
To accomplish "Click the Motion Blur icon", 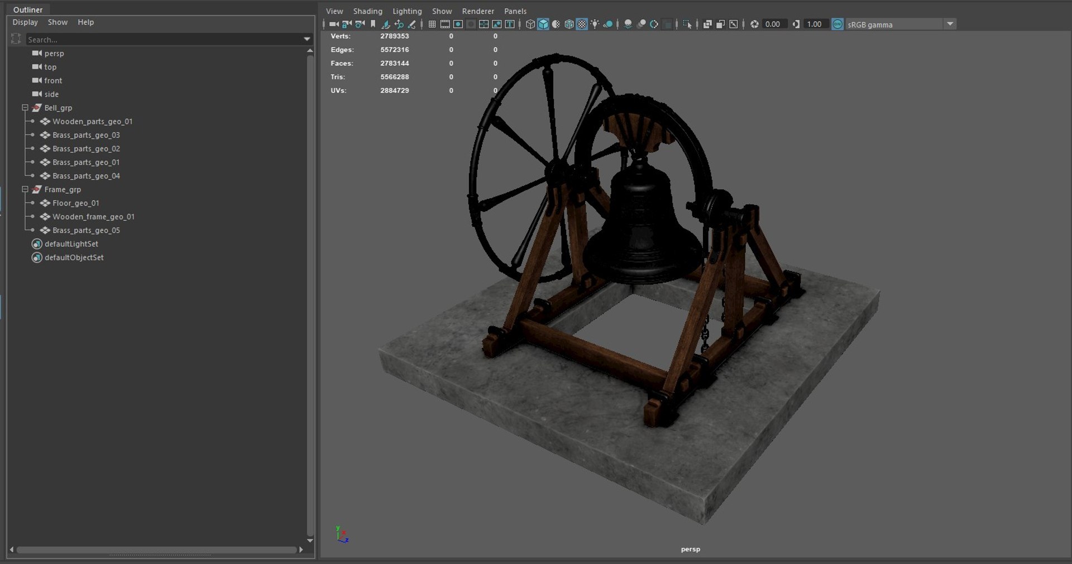I will [x=642, y=24].
